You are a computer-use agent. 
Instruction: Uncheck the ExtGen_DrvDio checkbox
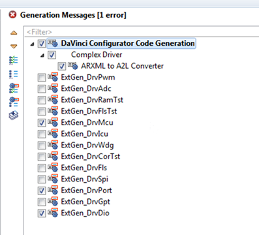pos(42,213)
